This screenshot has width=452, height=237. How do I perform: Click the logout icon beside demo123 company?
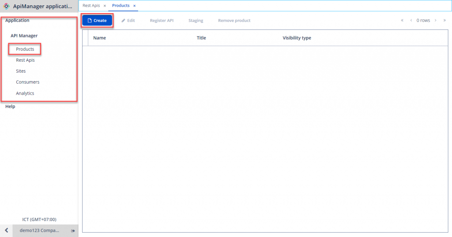[x=73, y=231]
